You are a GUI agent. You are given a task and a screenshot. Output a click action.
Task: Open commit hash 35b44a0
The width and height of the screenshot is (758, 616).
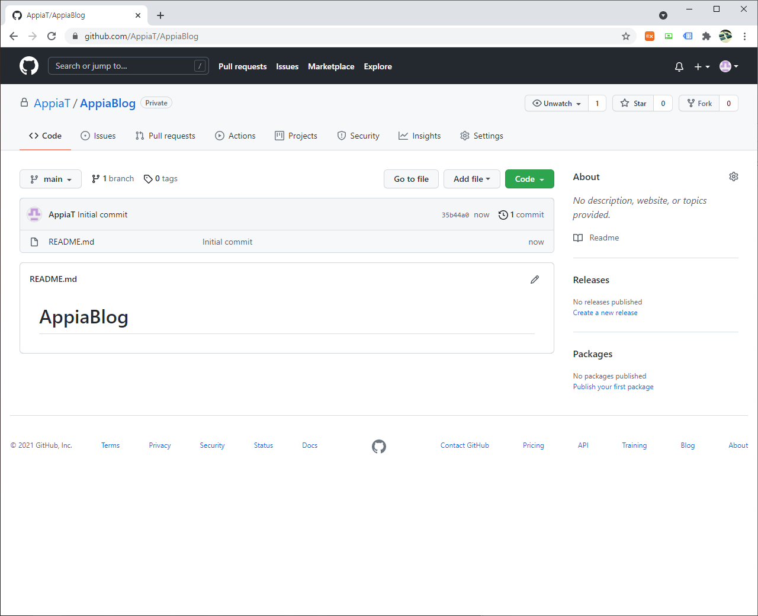pos(455,215)
